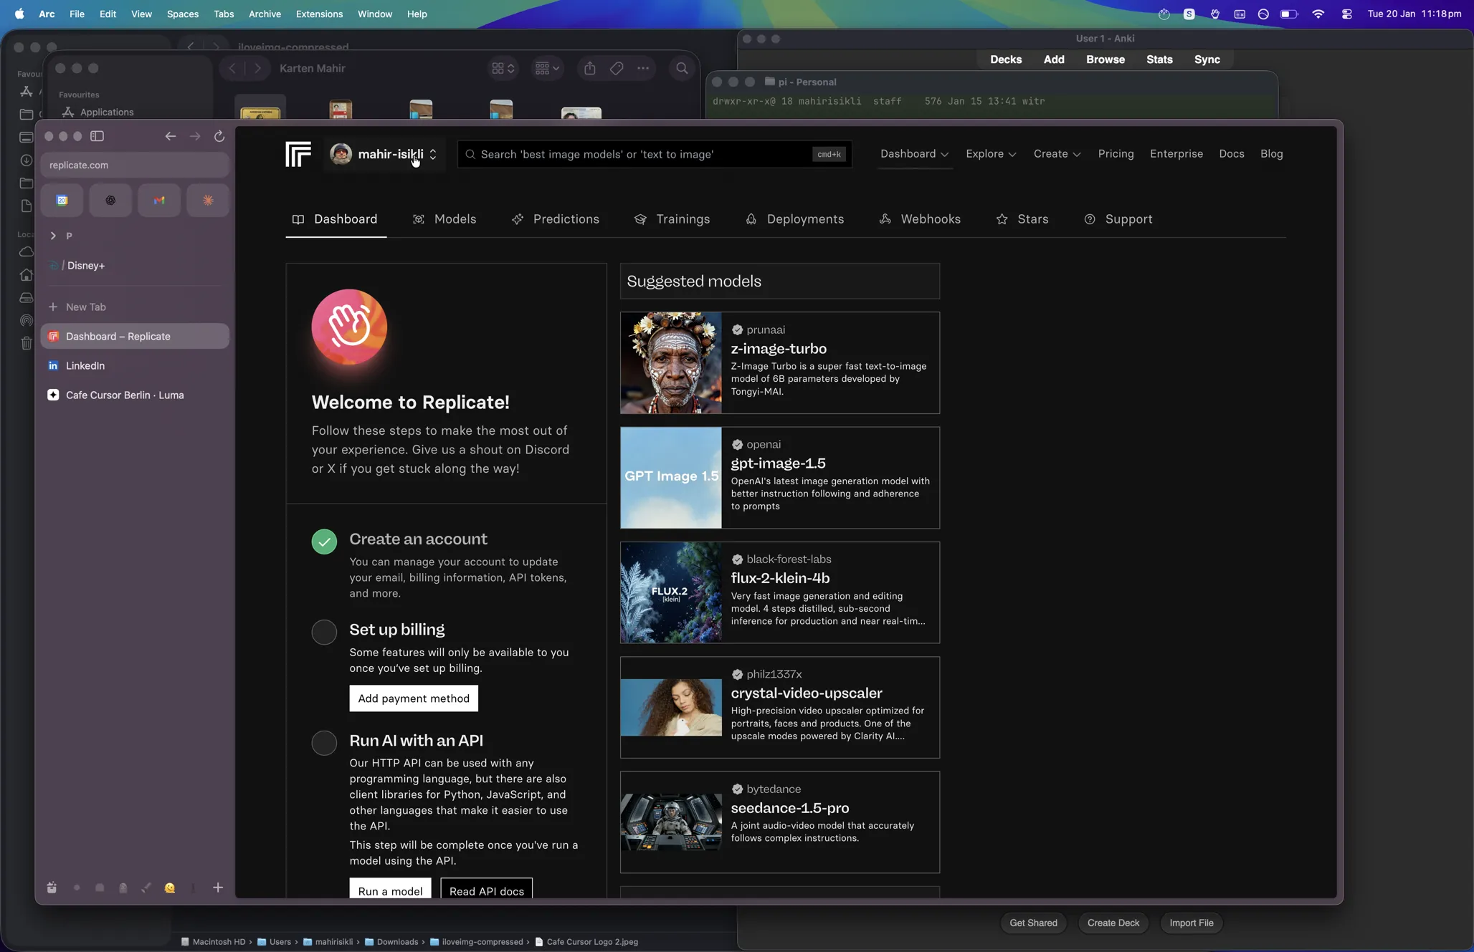The height and width of the screenshot is (952, 1474).
Task: Open the Tabs menu in the menu bar
Action: 224,14
